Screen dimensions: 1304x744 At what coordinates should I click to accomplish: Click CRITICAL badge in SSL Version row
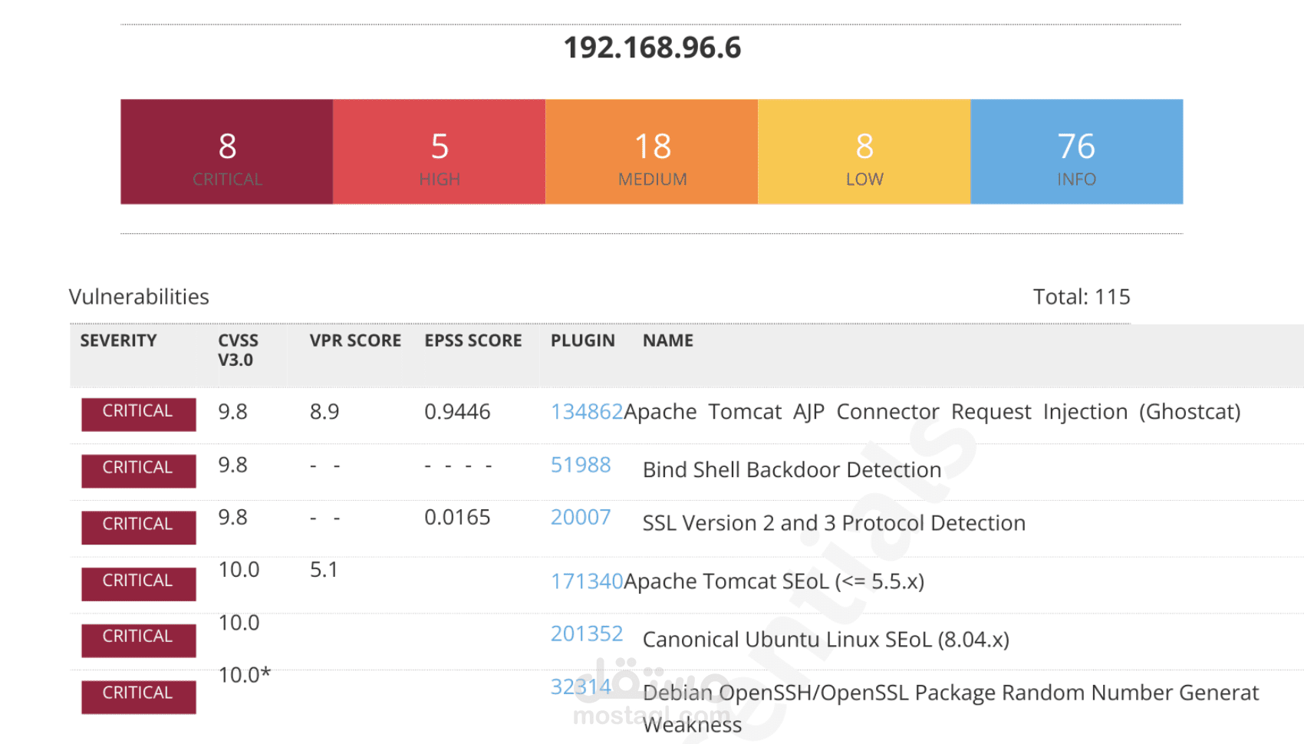[x=139, y=528]
